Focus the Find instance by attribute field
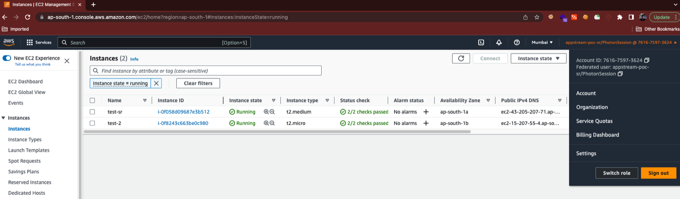The width and height of the screenshot is (680, 199). click(x=206, y=71)
